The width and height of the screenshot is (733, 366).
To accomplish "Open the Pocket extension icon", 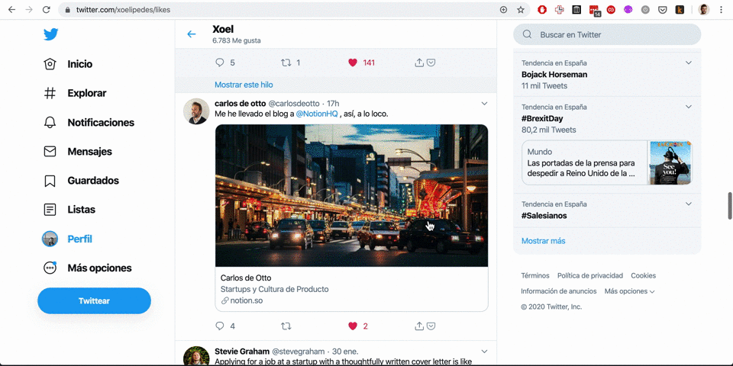I will (663, 9).
